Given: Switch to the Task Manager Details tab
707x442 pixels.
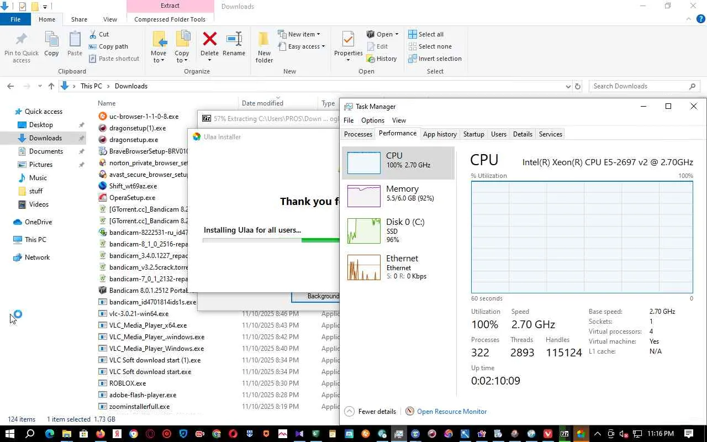Looking at the screenshot, I should (523, 134).
